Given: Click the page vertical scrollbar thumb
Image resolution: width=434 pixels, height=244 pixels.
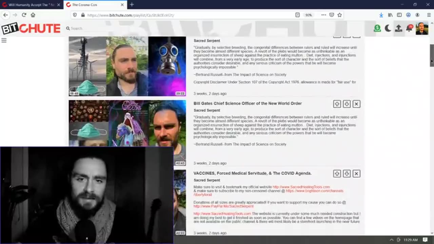Looking at the screenshot, I should [x=432, y=55].
